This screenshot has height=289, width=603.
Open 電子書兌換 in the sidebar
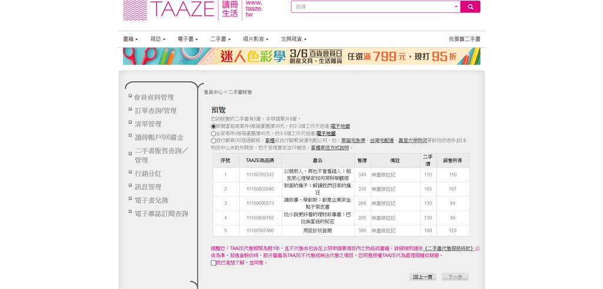[x=151, y=201]
